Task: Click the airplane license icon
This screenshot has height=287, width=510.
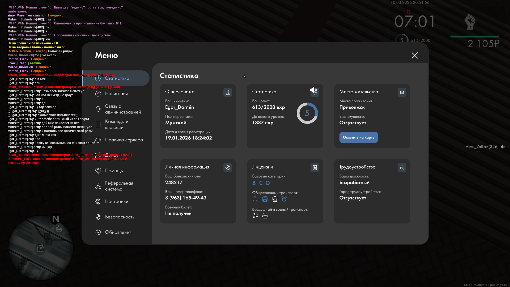Action: pyautogui.click(x=255, y=216)
